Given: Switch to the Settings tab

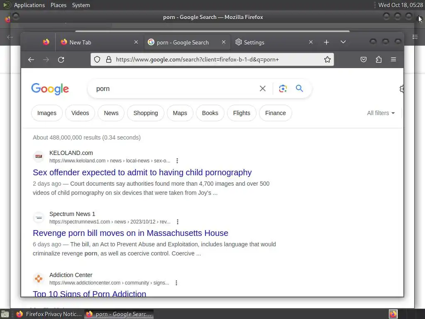Looking at the screenshot, I should pyautogui.click(x=274, y=42).
